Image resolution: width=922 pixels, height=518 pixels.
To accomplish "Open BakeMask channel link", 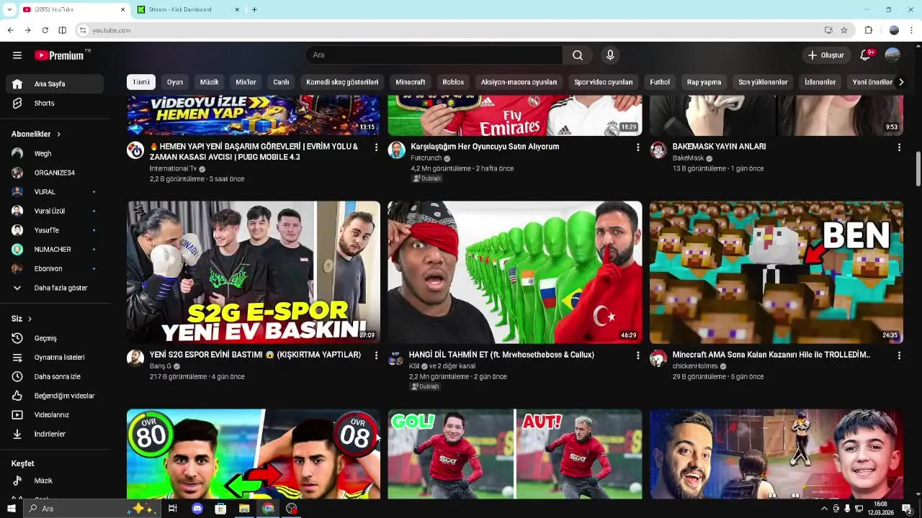I will [688, 158].
